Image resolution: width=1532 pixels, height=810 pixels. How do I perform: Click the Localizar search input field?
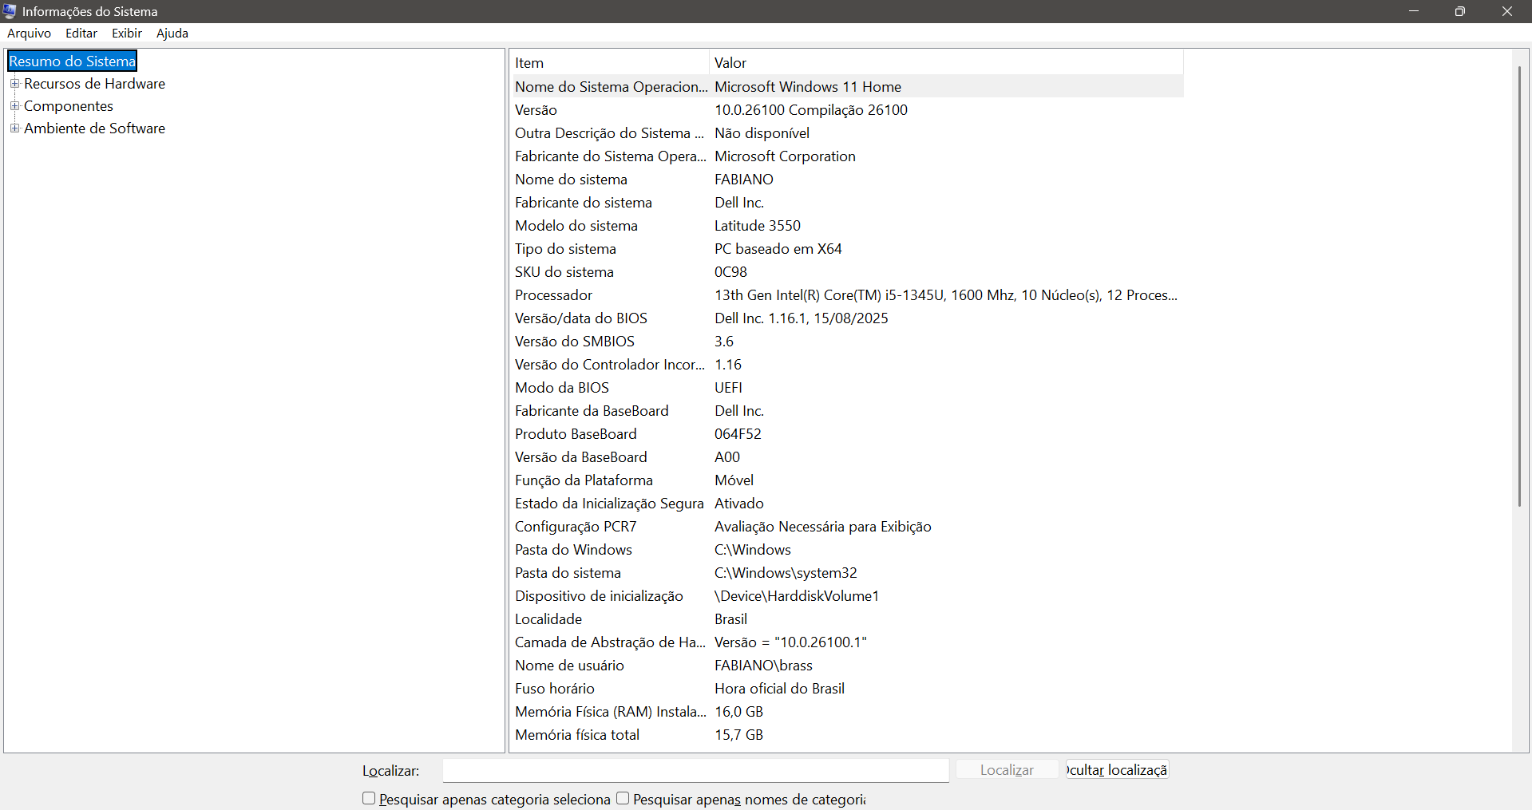(x=696, y=770)
